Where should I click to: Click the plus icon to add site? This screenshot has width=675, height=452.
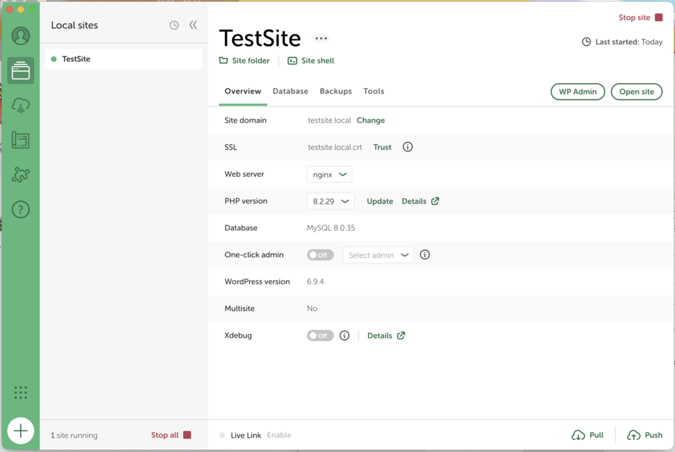point(20,431)
